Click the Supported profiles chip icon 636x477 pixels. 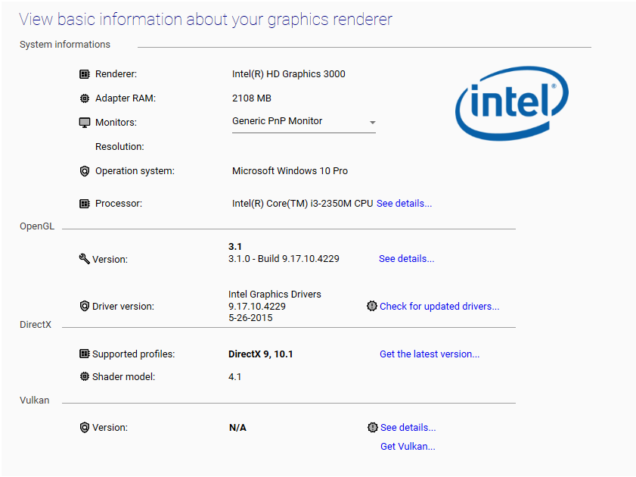(84, 354)
